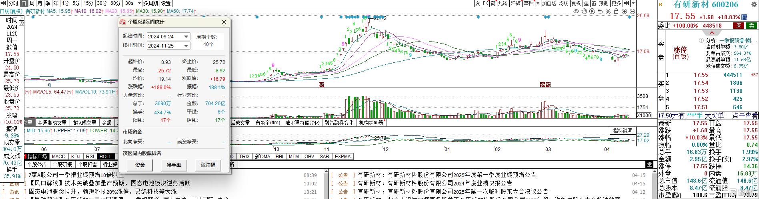759x199 pixels.
Task: Select the 周 weekly period
Action: [x=32, y=3]
